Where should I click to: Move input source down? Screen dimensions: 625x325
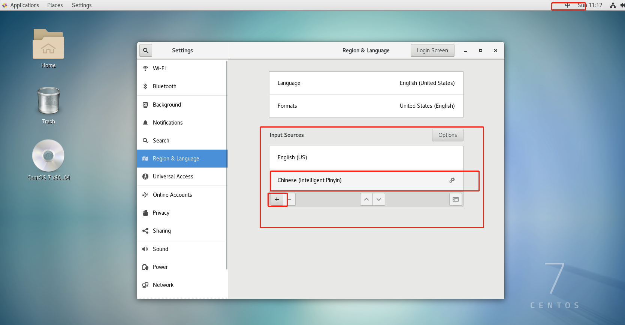click(379, 199)
